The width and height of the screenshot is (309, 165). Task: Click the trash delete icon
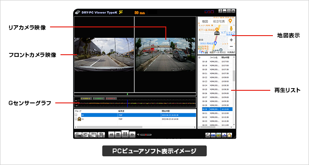pyautogui.click(x=101, y=135)
